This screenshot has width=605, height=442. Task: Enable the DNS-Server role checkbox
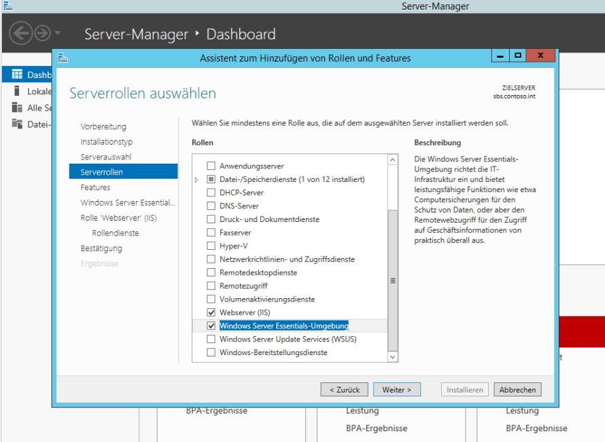[211, 206]
